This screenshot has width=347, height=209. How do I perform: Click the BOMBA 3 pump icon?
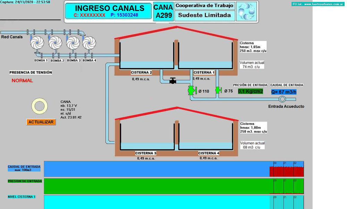(x=73, y=43)
